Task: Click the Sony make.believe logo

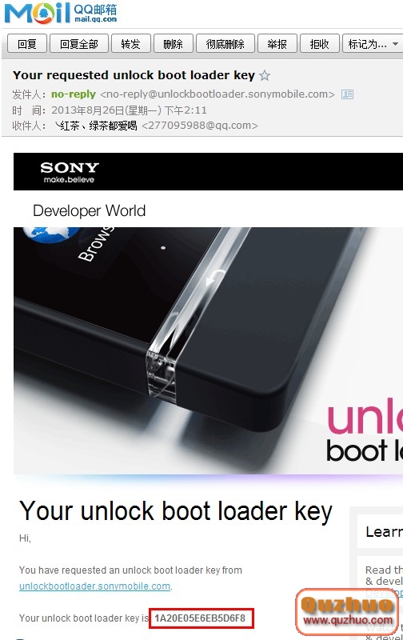Action: click(70, 172)
